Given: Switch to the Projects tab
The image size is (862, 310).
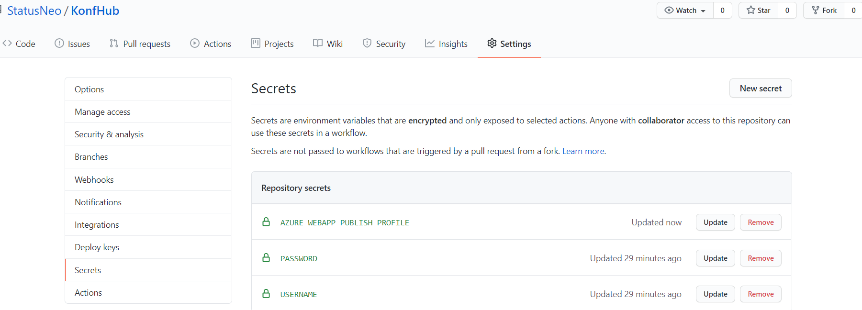Looking at the screenshot, I should 272,44.
